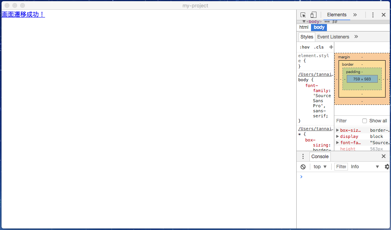Open the DevTools customize menu (vertical dots)
This screenshot has height=230, width=391.
(372, 14)
